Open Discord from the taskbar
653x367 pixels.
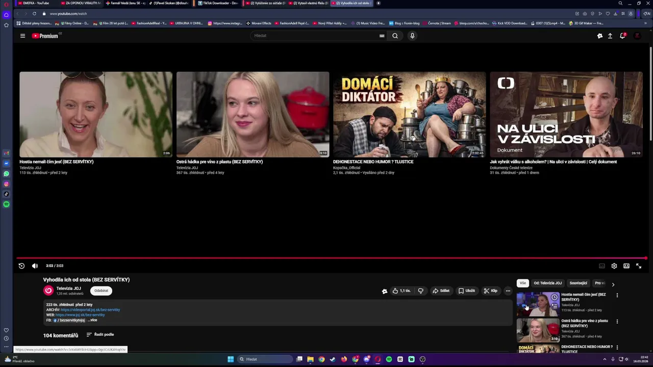click(366, 359)
